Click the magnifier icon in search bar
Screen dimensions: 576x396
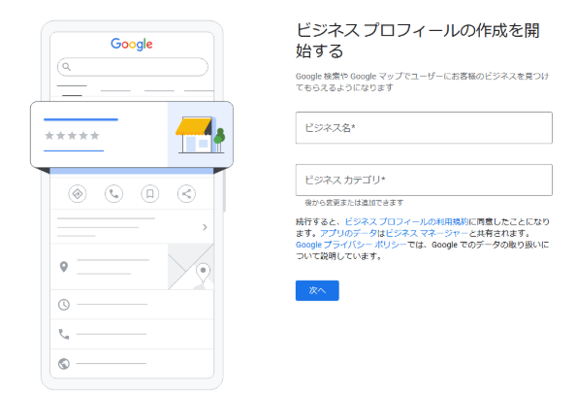(x=66, y=67)
